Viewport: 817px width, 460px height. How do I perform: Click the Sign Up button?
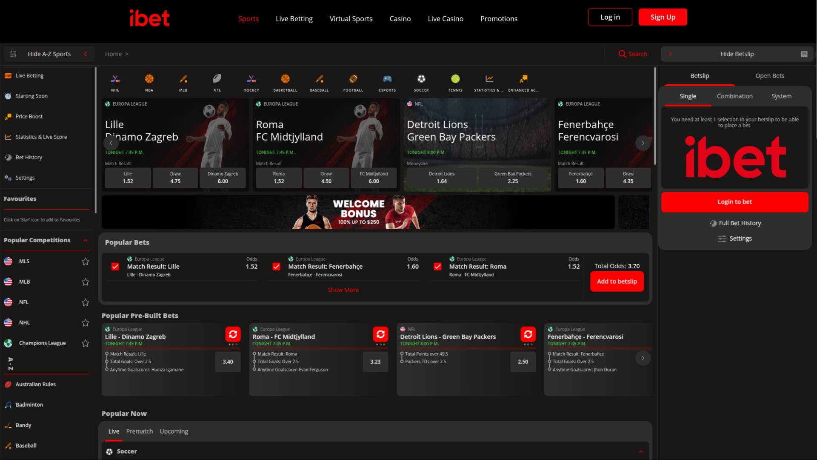tap(663, 17)
